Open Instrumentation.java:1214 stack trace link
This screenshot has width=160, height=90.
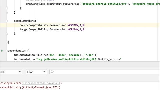[x=42, y=83]
